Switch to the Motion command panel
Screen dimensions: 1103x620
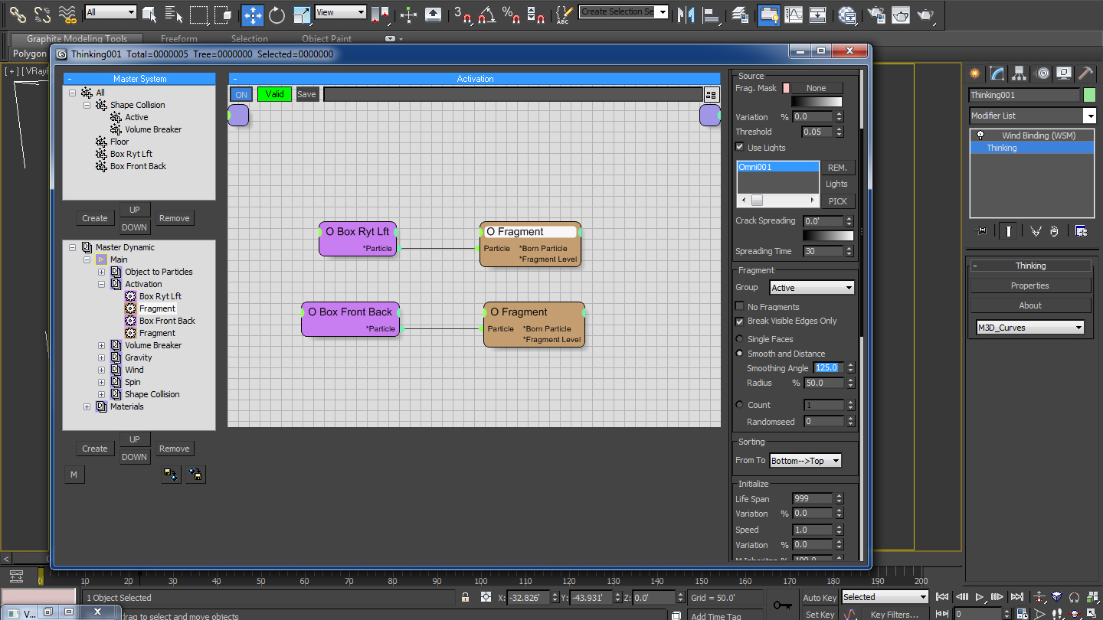(1042, 73)
